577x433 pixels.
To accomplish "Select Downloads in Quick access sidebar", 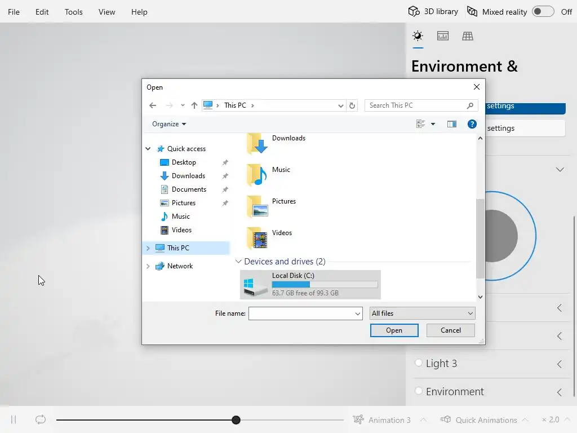I will tap(188, 176).
